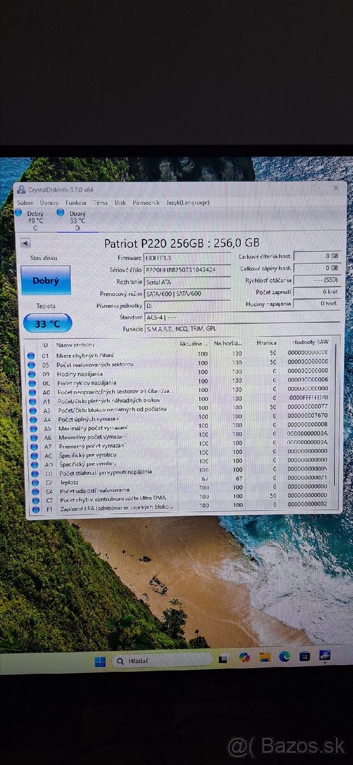Select row Počet stiahnutí pri vypnutí napájania
353x765 pixels.
click(179, 471)
